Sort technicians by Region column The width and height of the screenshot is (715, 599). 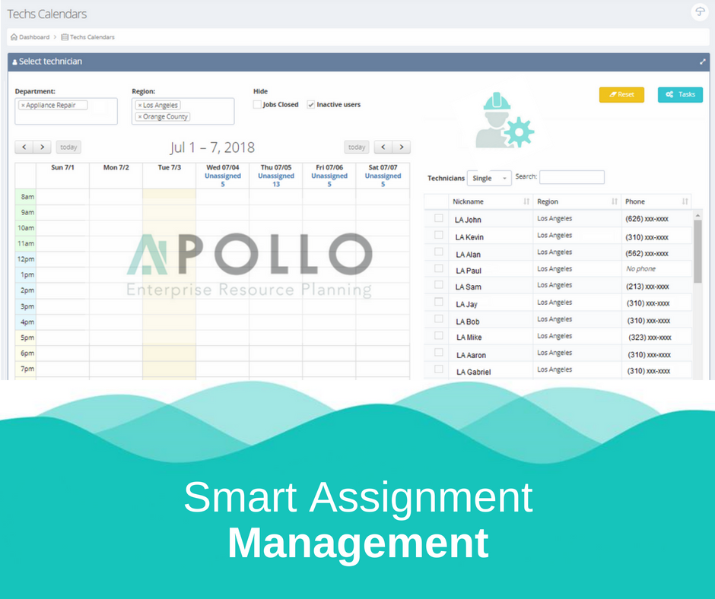click(x=615, y=201)
